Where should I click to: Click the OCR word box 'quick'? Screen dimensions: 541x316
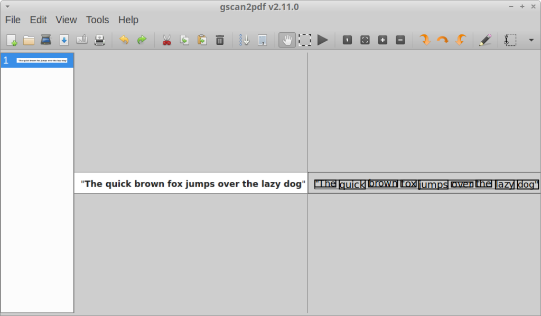(352, 184)
